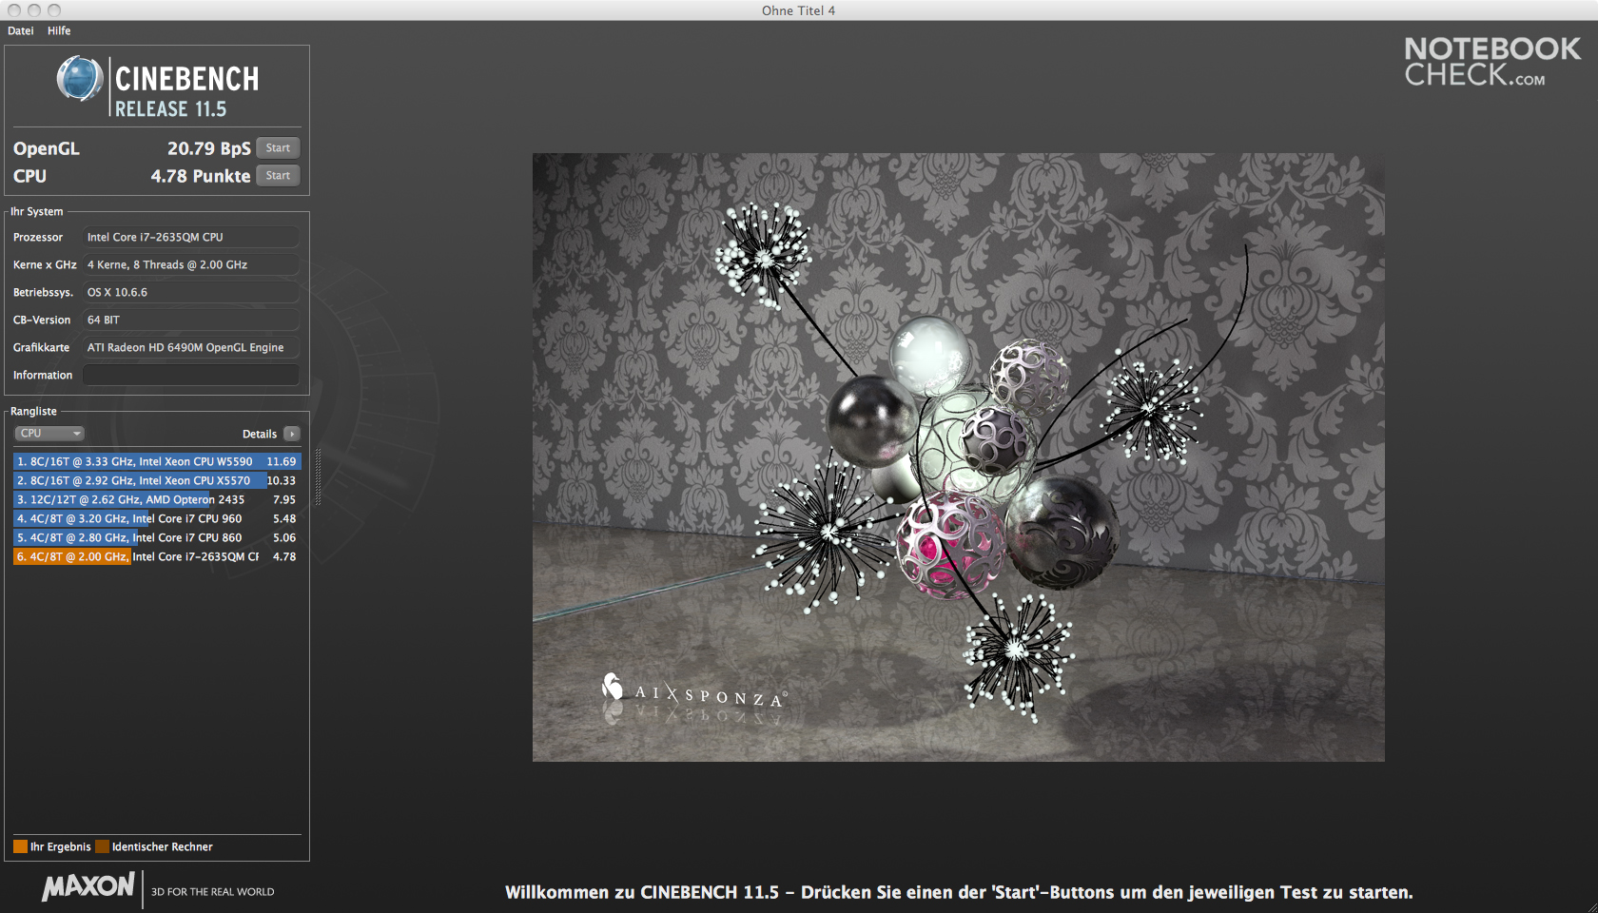Click the brown Identischer Rechner legend swatch
This screenshot has width=1598, height=913.
pos(102,846)
